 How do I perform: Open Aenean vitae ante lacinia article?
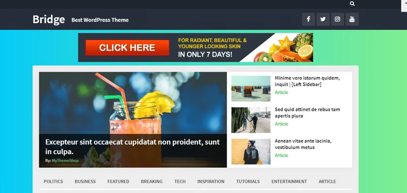tap(303, 144)
